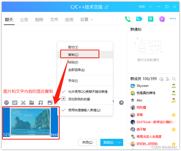Click the 关闭(C) button

coord(87,142)
